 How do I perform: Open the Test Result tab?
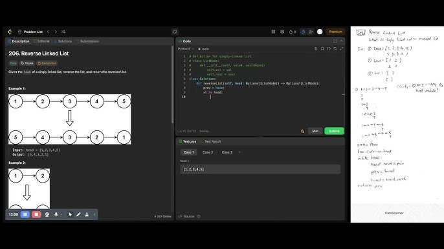pos(210,141)
